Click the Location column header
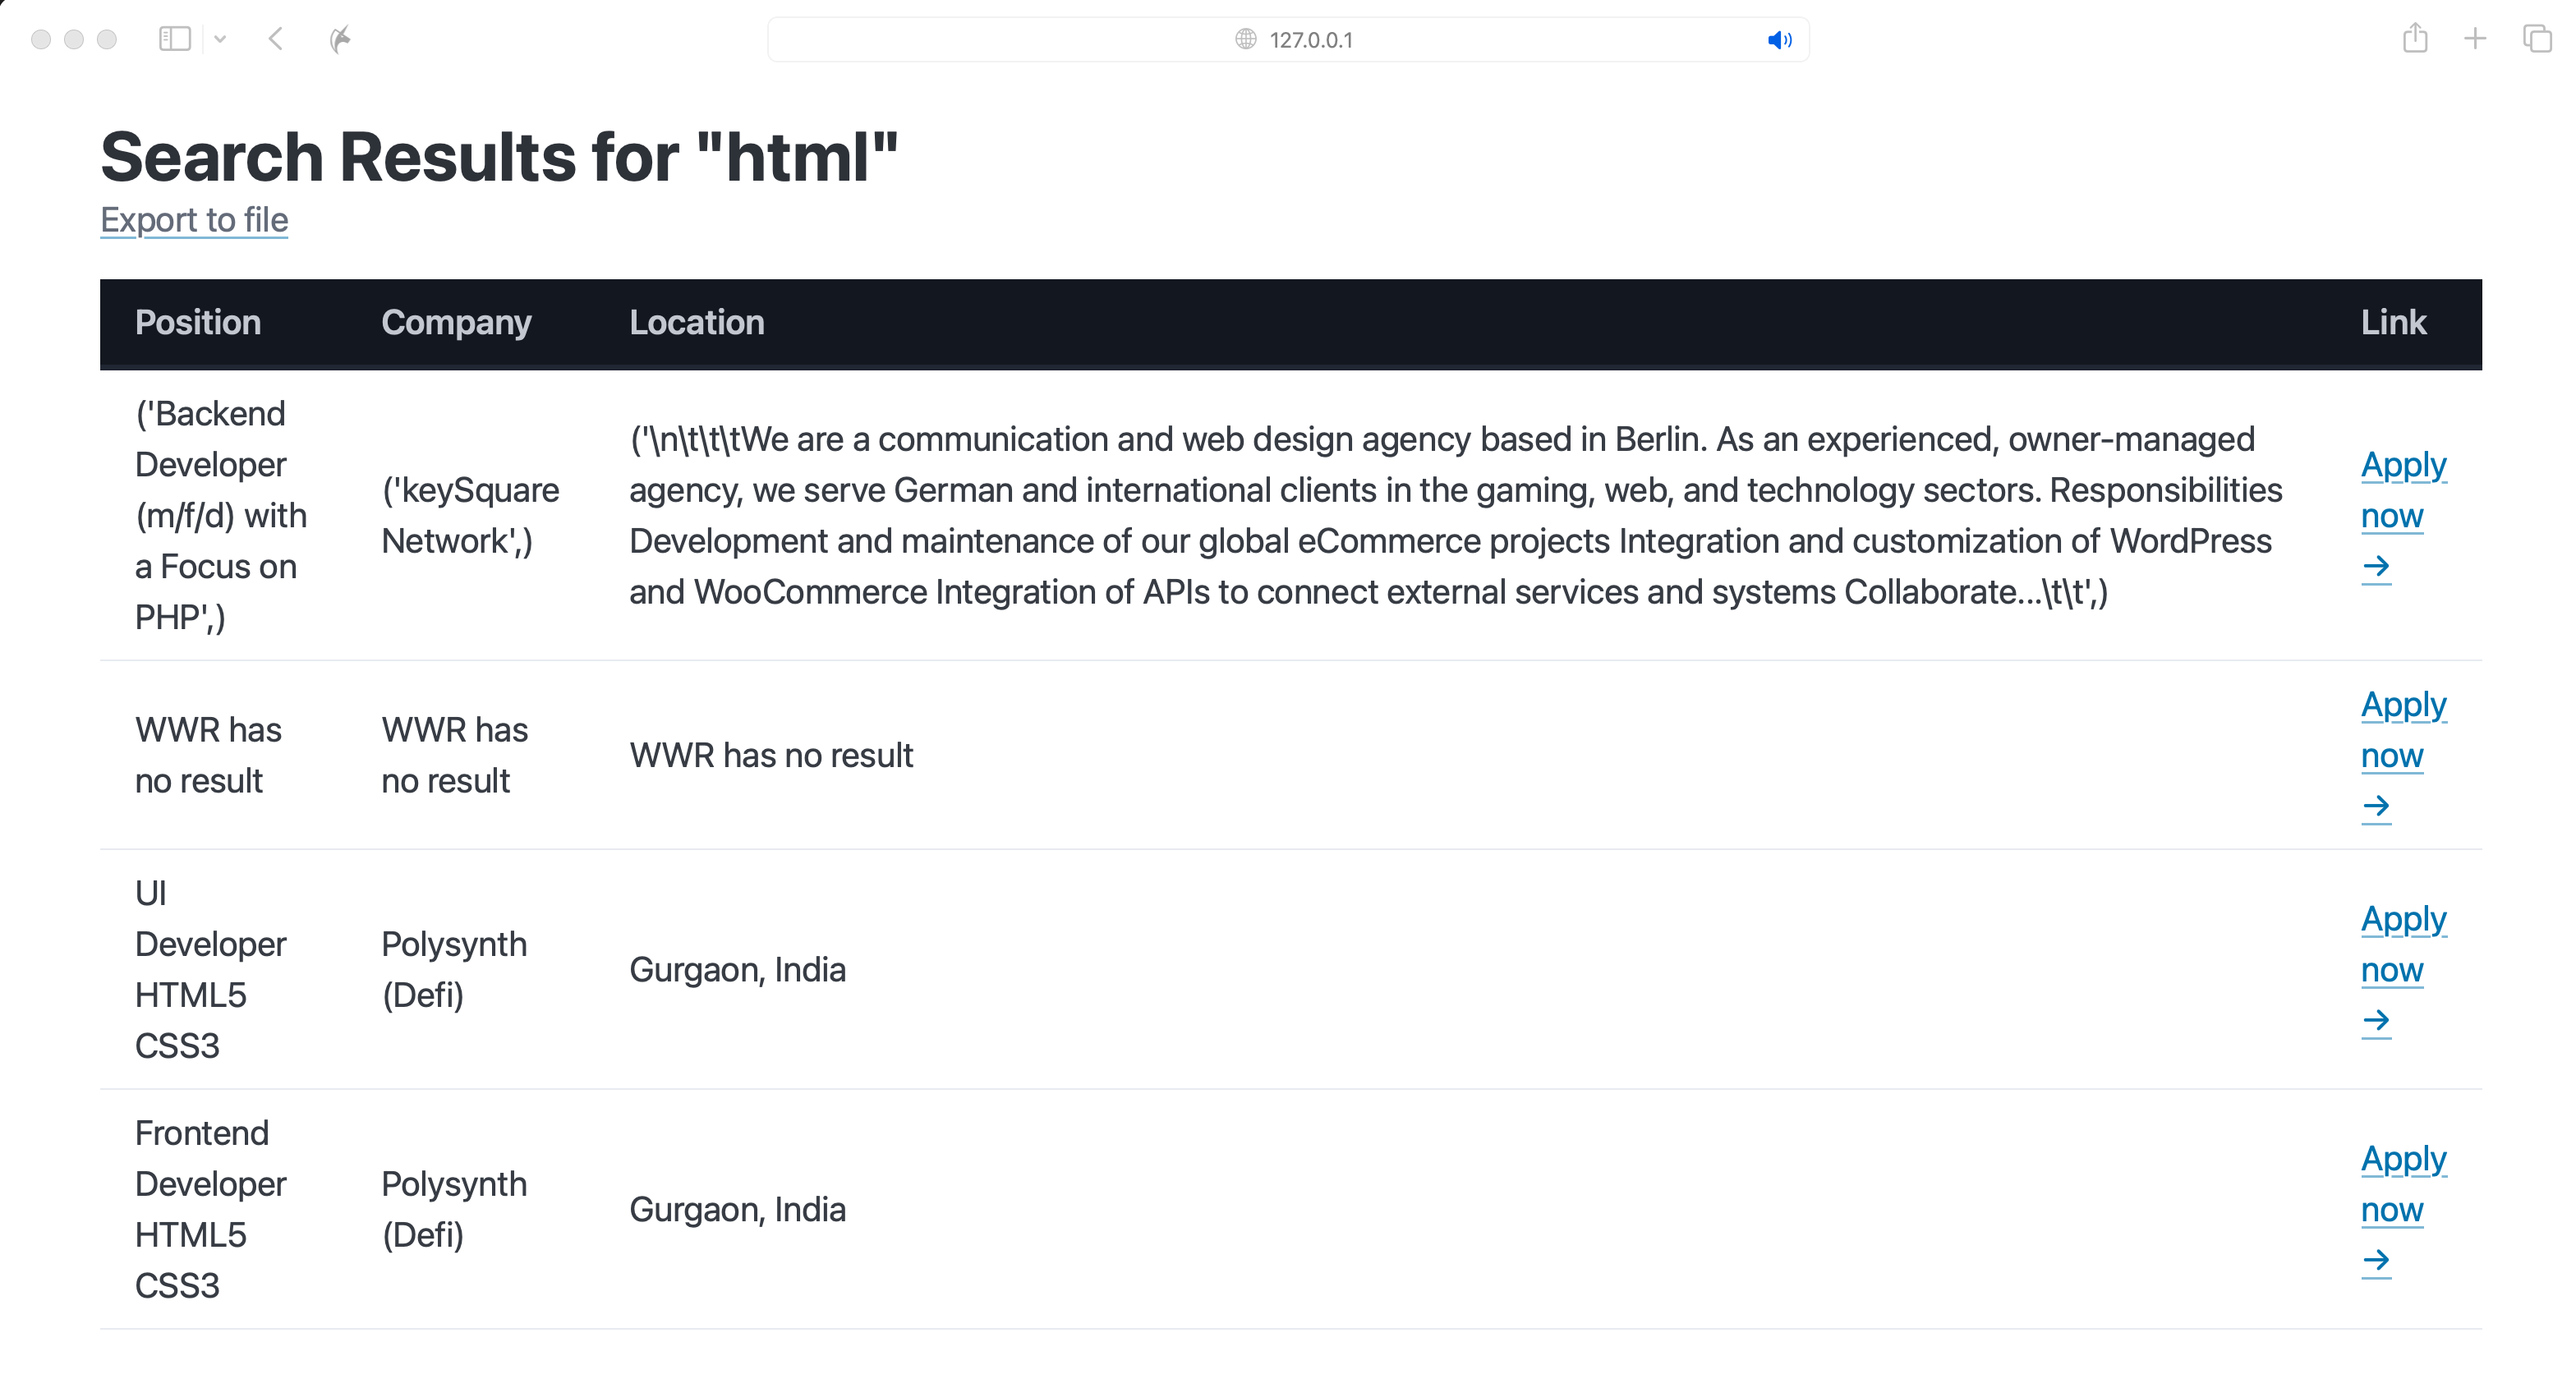Viewport: 2576px width, 1388px height. click(696, 323)
